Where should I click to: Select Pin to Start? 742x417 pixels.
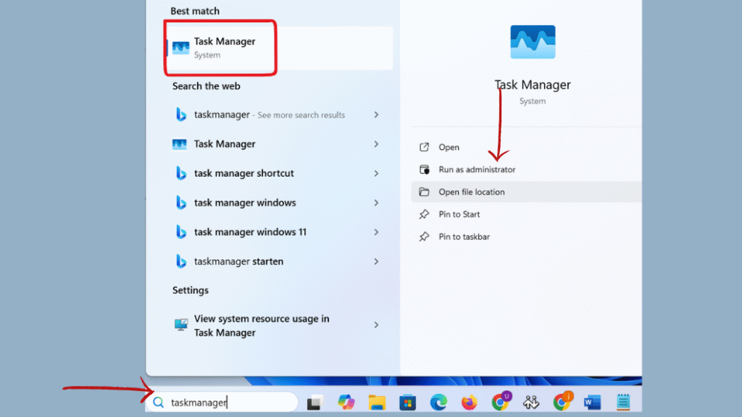[x=526, y=214]
